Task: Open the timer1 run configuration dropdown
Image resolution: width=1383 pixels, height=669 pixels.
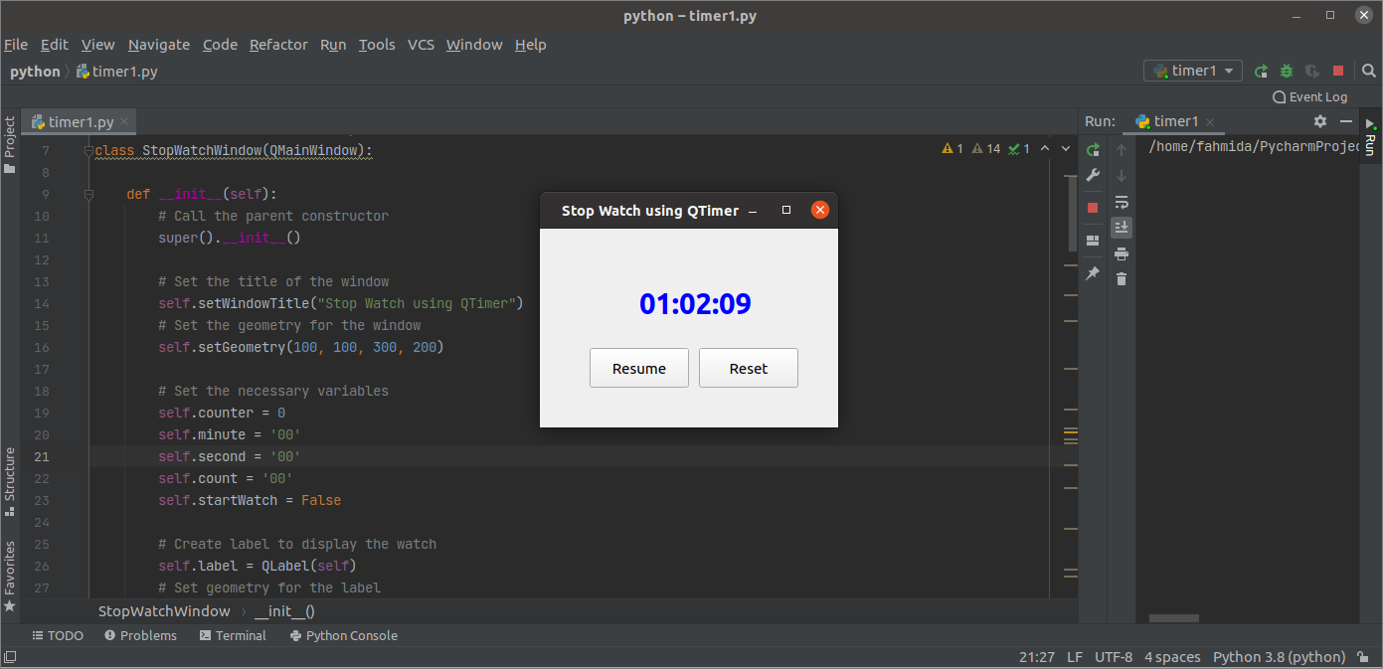Action: tap(1193, 71)
